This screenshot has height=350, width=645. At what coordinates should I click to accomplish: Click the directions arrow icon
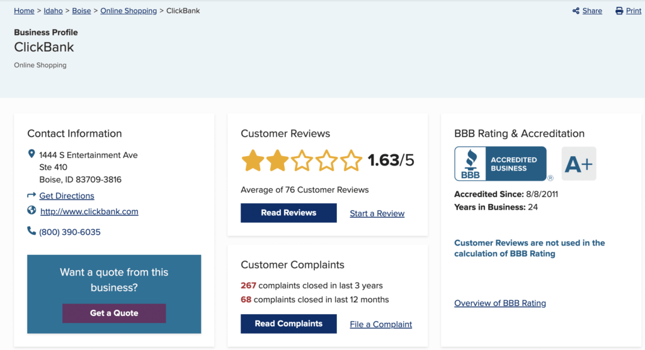(31, 195)
